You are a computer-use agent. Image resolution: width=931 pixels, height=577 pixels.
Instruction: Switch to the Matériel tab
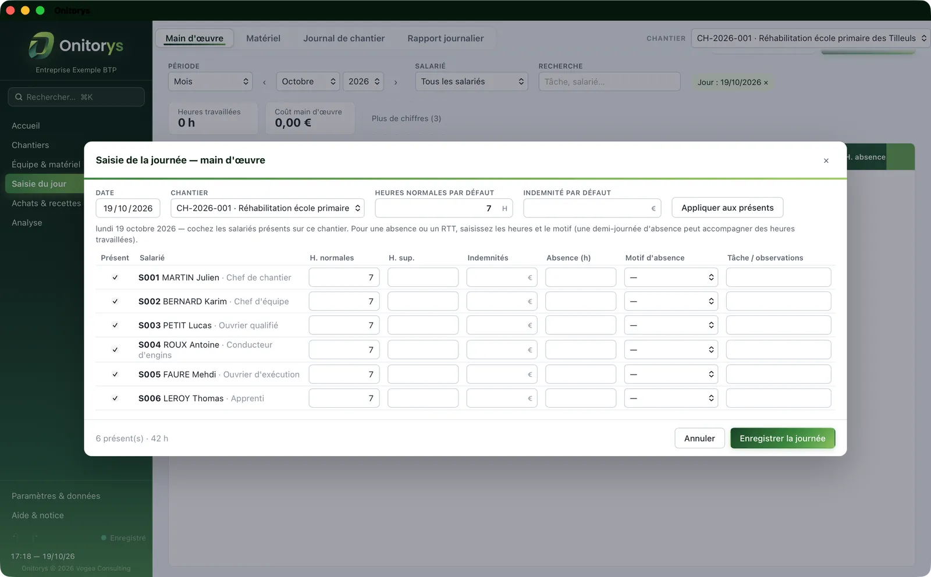(263, 38)
